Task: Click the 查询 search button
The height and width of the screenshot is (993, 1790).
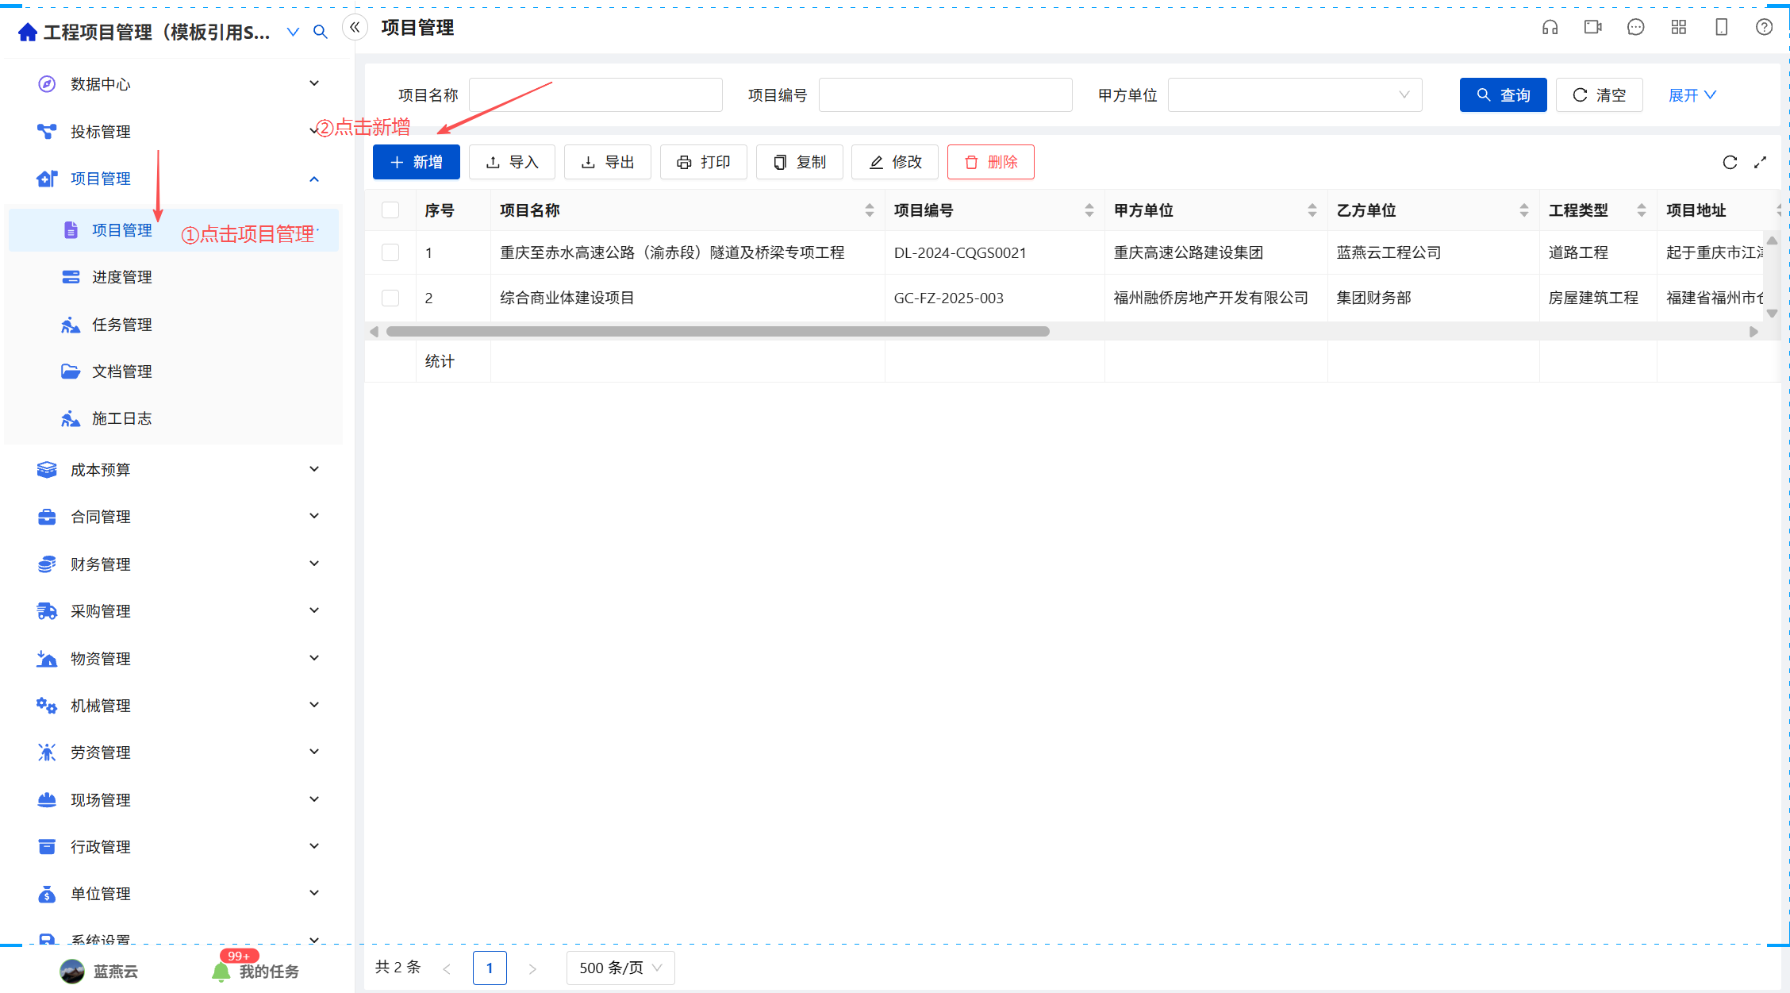Action: tap(1504, 95)
